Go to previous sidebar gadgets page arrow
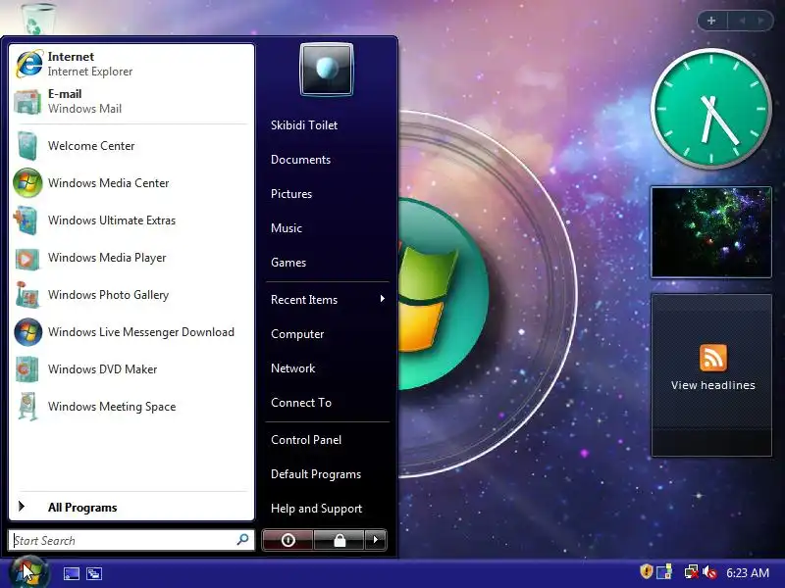Screen dimensions: 785x588 click(x=743, y=21)
